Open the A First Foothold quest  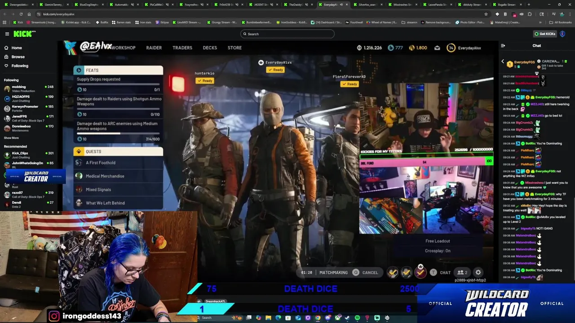(118, 162)
